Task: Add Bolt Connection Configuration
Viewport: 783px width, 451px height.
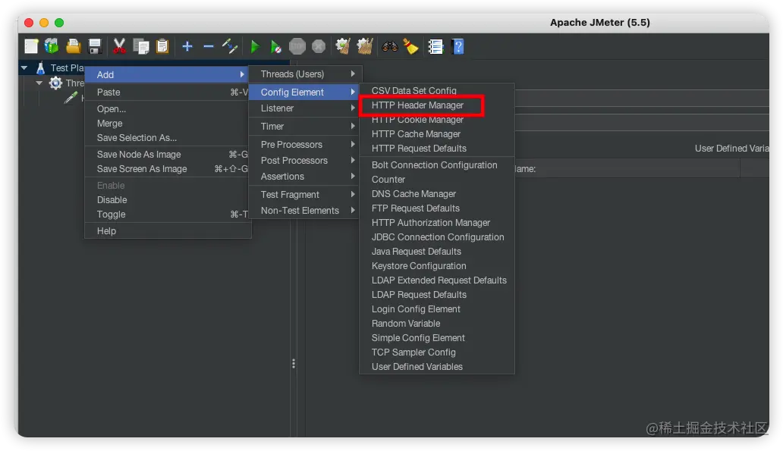Action: [x=436, y=165]
